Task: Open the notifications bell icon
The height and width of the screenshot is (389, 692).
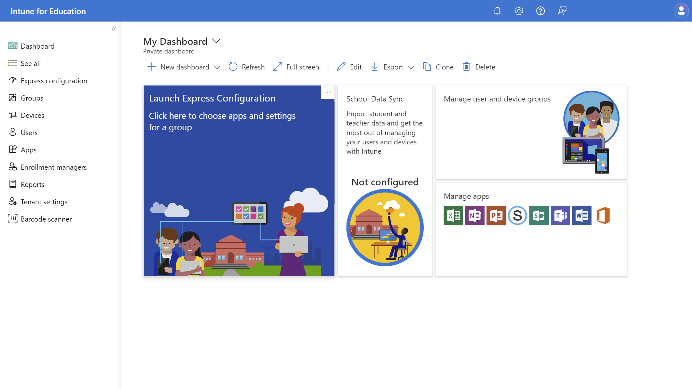Action: point(497,11)
